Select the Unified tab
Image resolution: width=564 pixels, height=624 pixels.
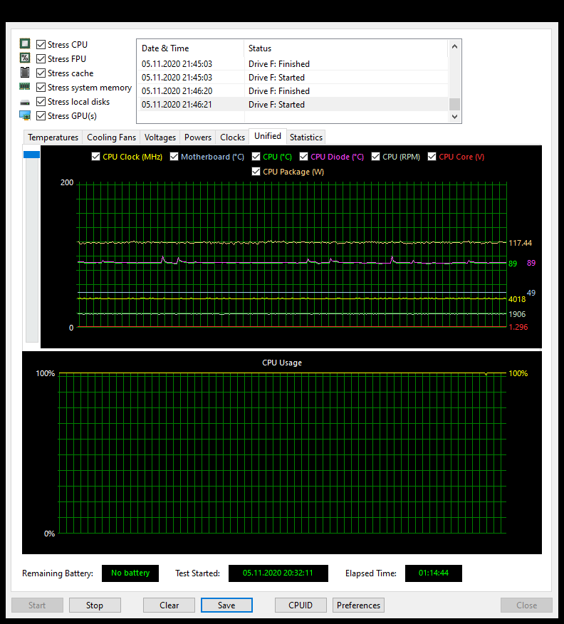click(268, 136)
